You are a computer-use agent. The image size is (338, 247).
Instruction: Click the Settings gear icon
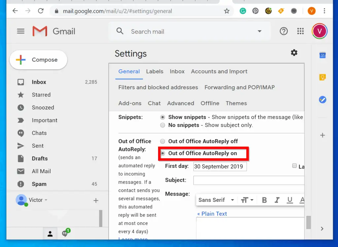pos(294,53)
